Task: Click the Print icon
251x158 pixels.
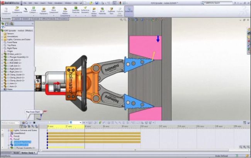Action: [x=103, y=3]
